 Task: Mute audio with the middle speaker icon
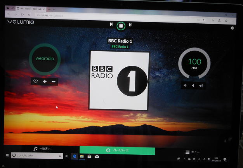point(193,86)
